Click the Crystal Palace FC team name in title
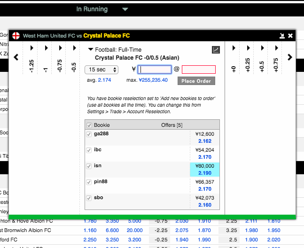Screen dimensions: 304x248 click(x=107, y=36)
